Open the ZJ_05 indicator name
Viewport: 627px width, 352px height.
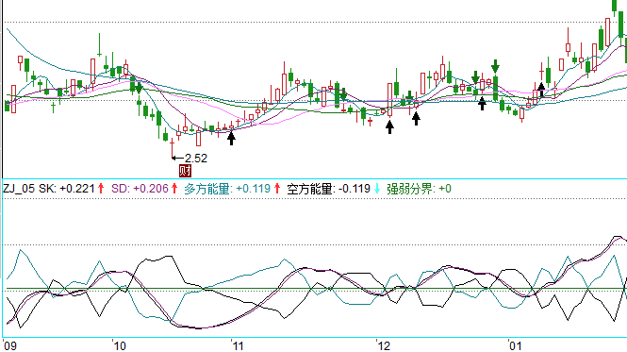point(19,189)
